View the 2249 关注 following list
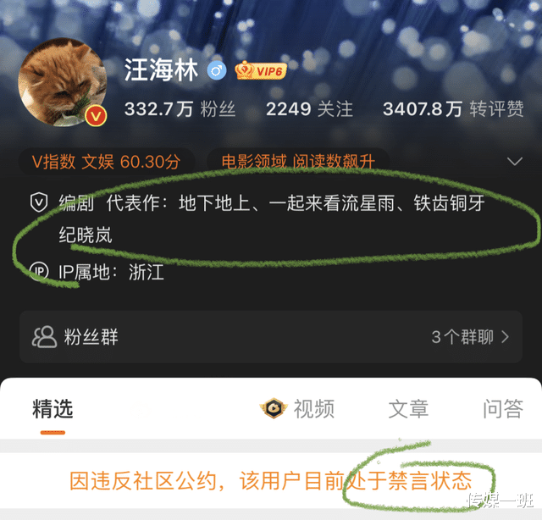Screen dimensions: 542x520 (309, 109)
